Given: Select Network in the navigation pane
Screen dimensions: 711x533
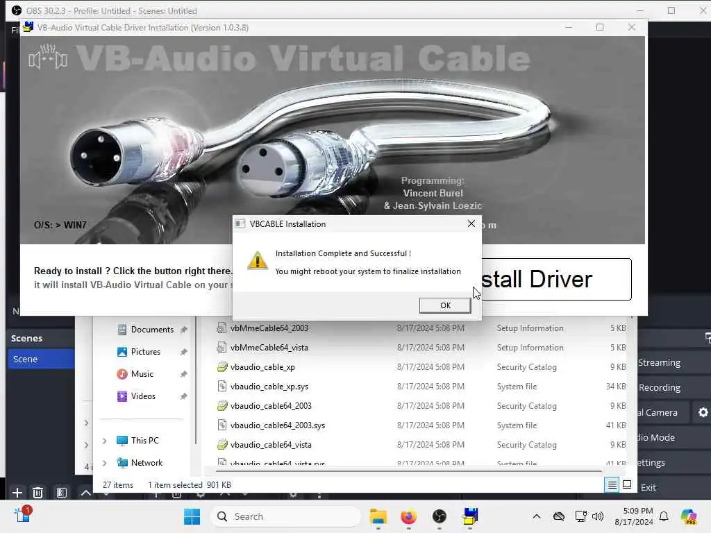Looking at the screenshot, I should 147,463.
